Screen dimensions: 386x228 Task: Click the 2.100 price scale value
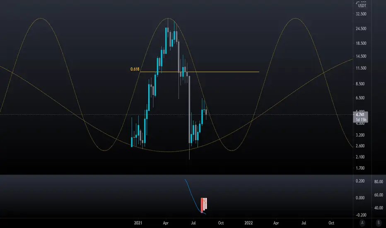click(361, 157)
